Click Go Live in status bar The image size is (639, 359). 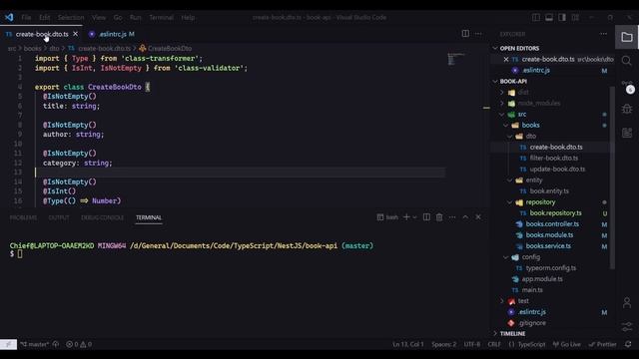566,344
